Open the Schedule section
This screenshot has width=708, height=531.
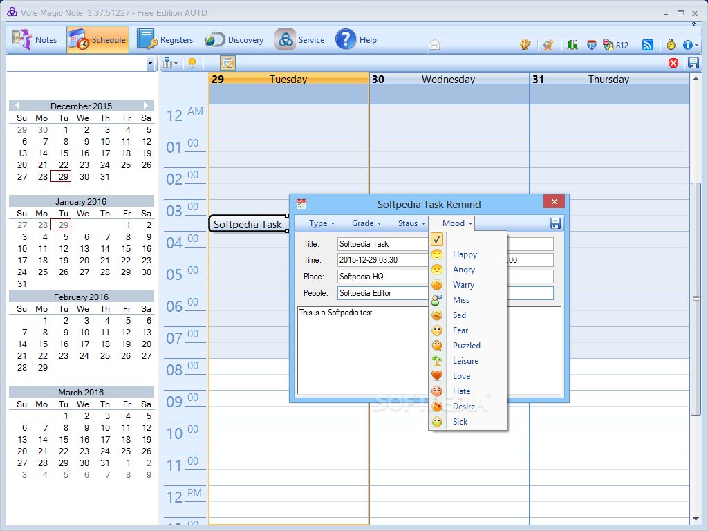coord(97,39)
